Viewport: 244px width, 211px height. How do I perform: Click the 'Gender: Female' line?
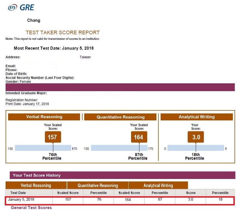click(18, 82)
